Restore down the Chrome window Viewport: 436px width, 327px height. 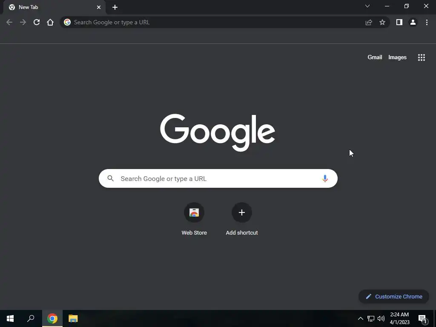point(407,6)
